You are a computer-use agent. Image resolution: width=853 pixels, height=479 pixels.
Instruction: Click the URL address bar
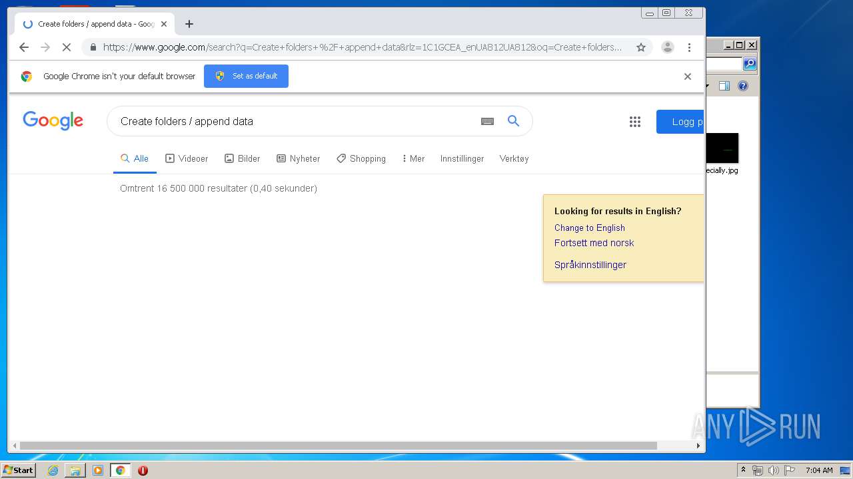(363, 47)
